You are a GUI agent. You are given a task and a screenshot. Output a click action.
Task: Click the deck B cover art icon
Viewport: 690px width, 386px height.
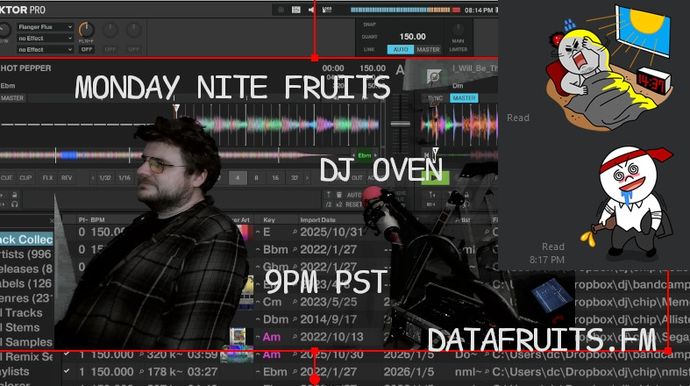(x=434, y=77)
